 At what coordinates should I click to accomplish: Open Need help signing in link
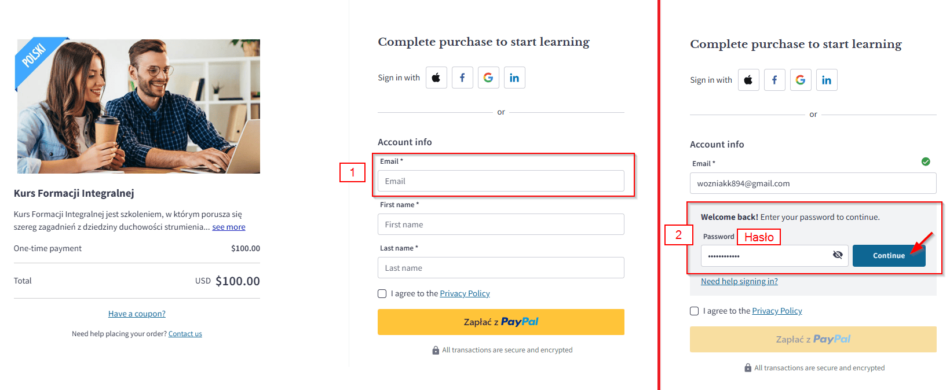tap(739, 281)
